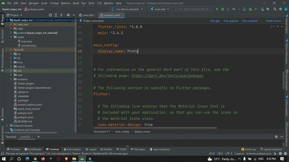289x162 pixels.
Task: Open Favorites sidebar button
Action: tap(2, 114)
